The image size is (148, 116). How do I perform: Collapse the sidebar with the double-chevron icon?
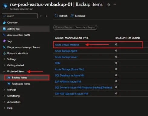tap(46, 16)
